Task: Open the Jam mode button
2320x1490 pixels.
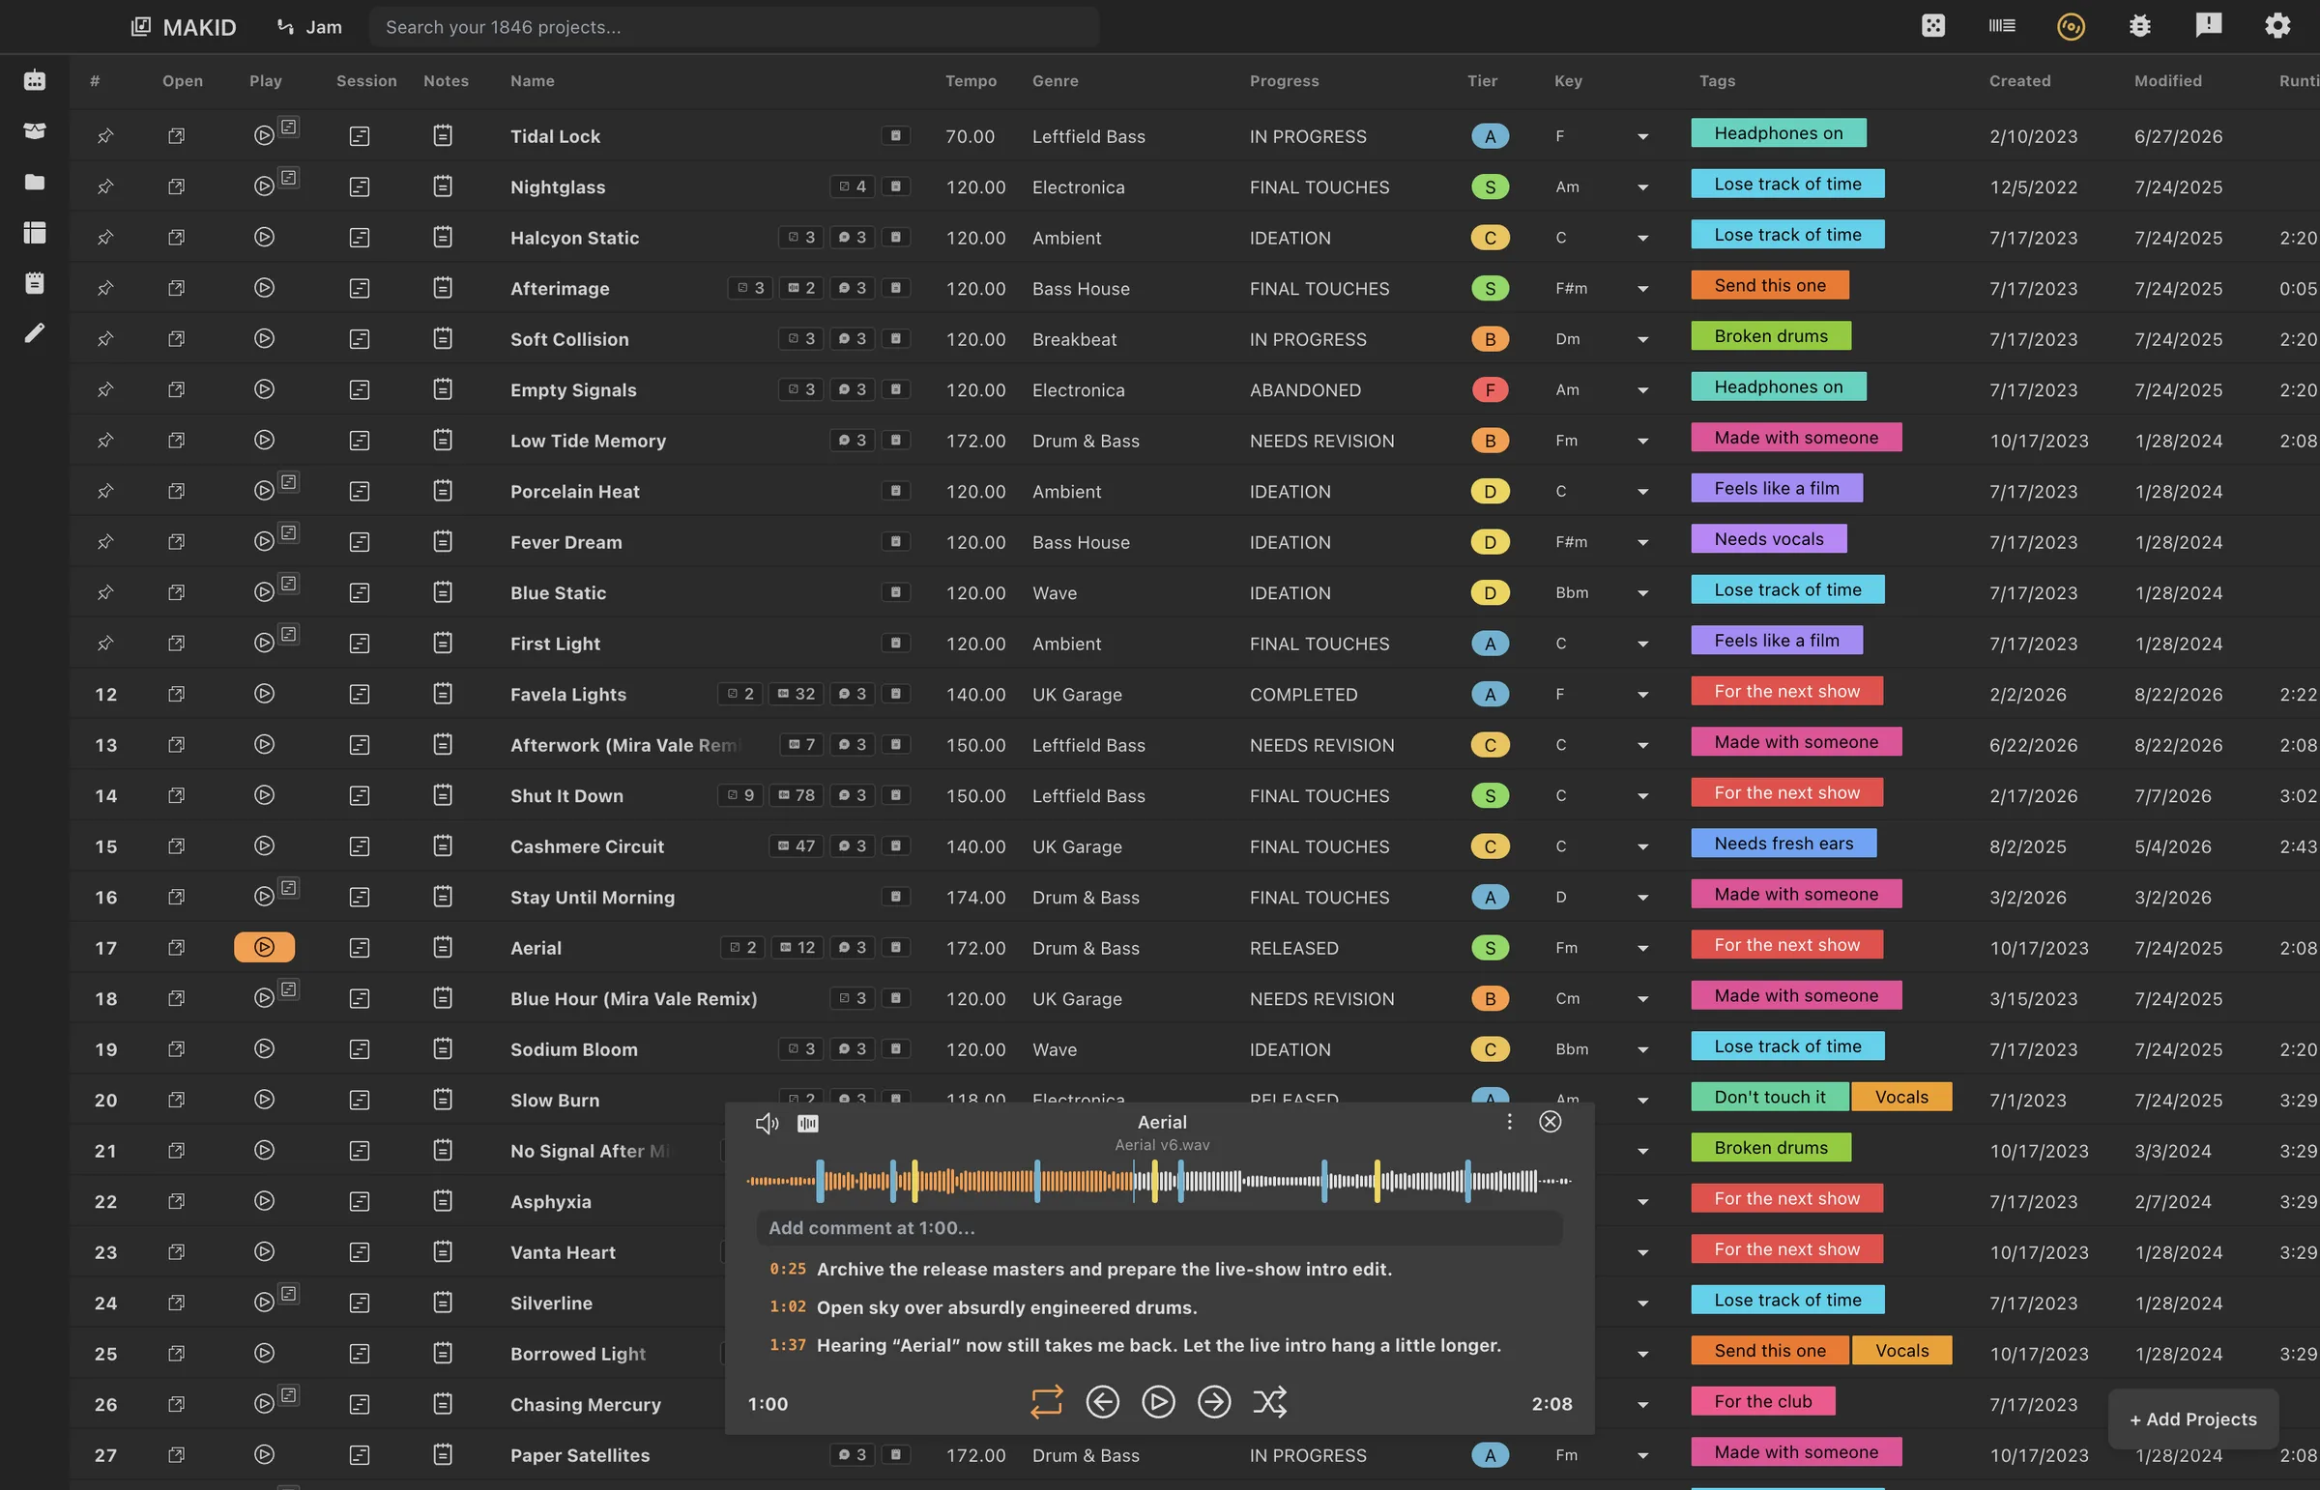Action: tap(308, 27)
